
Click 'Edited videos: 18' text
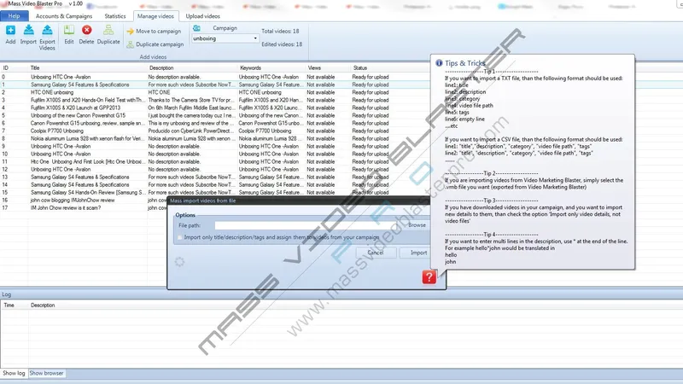point(282,44)
